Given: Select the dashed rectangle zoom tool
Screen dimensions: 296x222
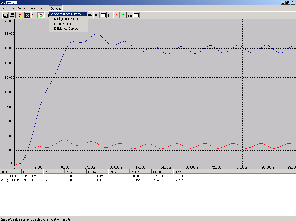Looking at the screenshot, I should click(x=34, y=15).
